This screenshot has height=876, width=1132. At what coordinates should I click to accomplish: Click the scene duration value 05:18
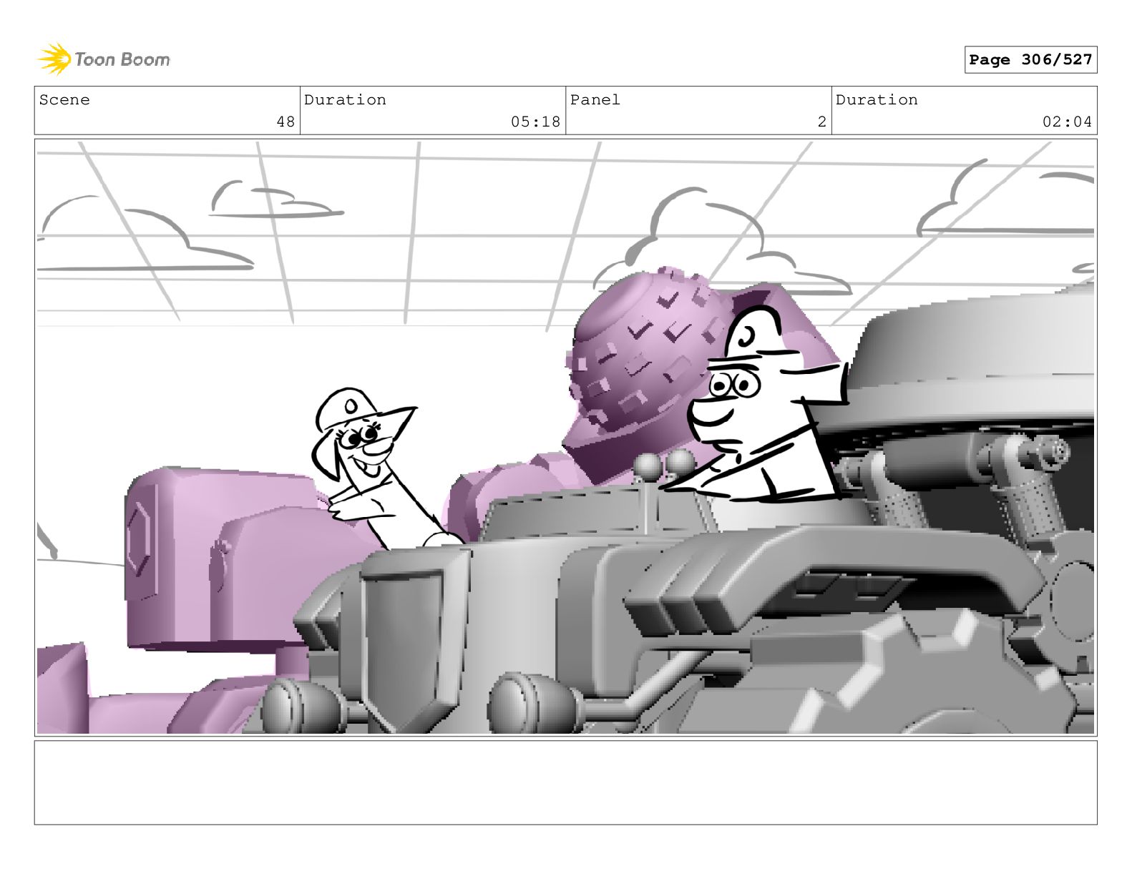[535, 122]
